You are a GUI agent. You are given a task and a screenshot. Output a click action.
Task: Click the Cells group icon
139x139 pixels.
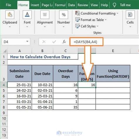click(x=130, y=15)
